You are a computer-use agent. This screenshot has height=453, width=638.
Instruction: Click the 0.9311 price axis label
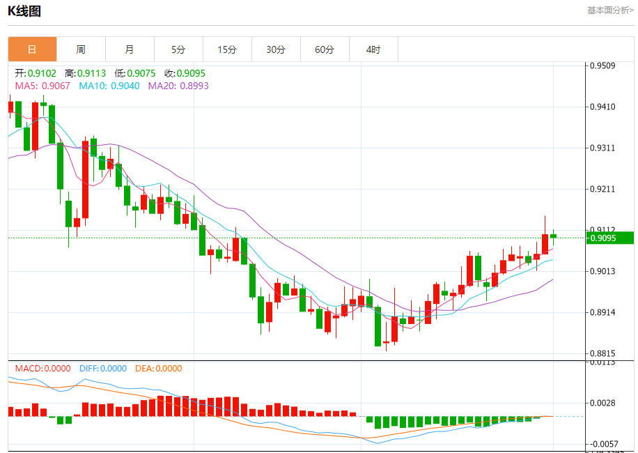click(x=602, y=148)
